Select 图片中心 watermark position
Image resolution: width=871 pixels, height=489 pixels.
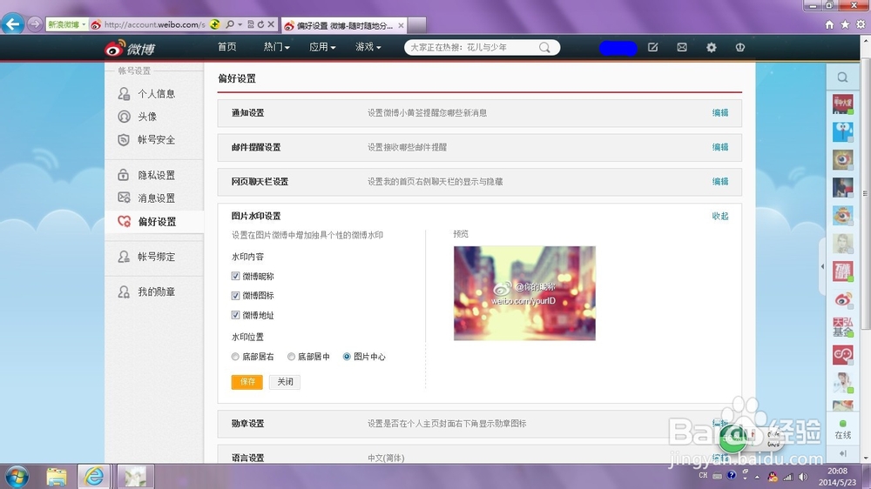click(x=347, y=357)
